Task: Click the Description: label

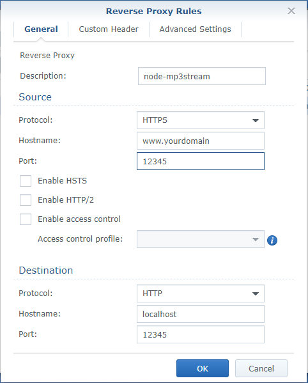Action: [43, 76]
